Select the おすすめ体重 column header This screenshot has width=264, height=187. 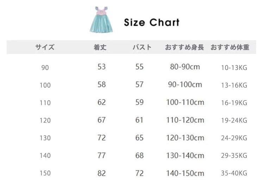230,47
